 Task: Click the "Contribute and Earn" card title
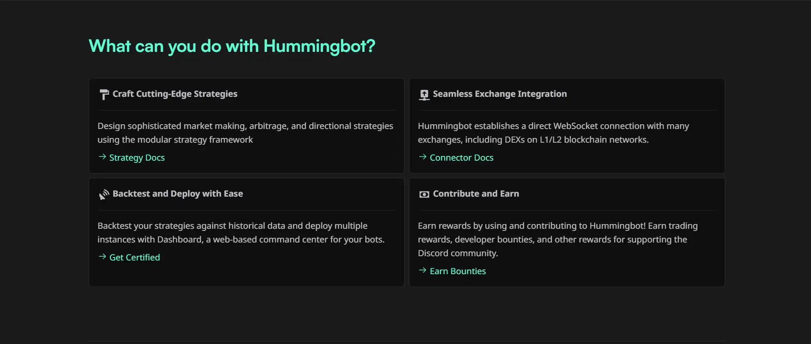coord(476,194)
